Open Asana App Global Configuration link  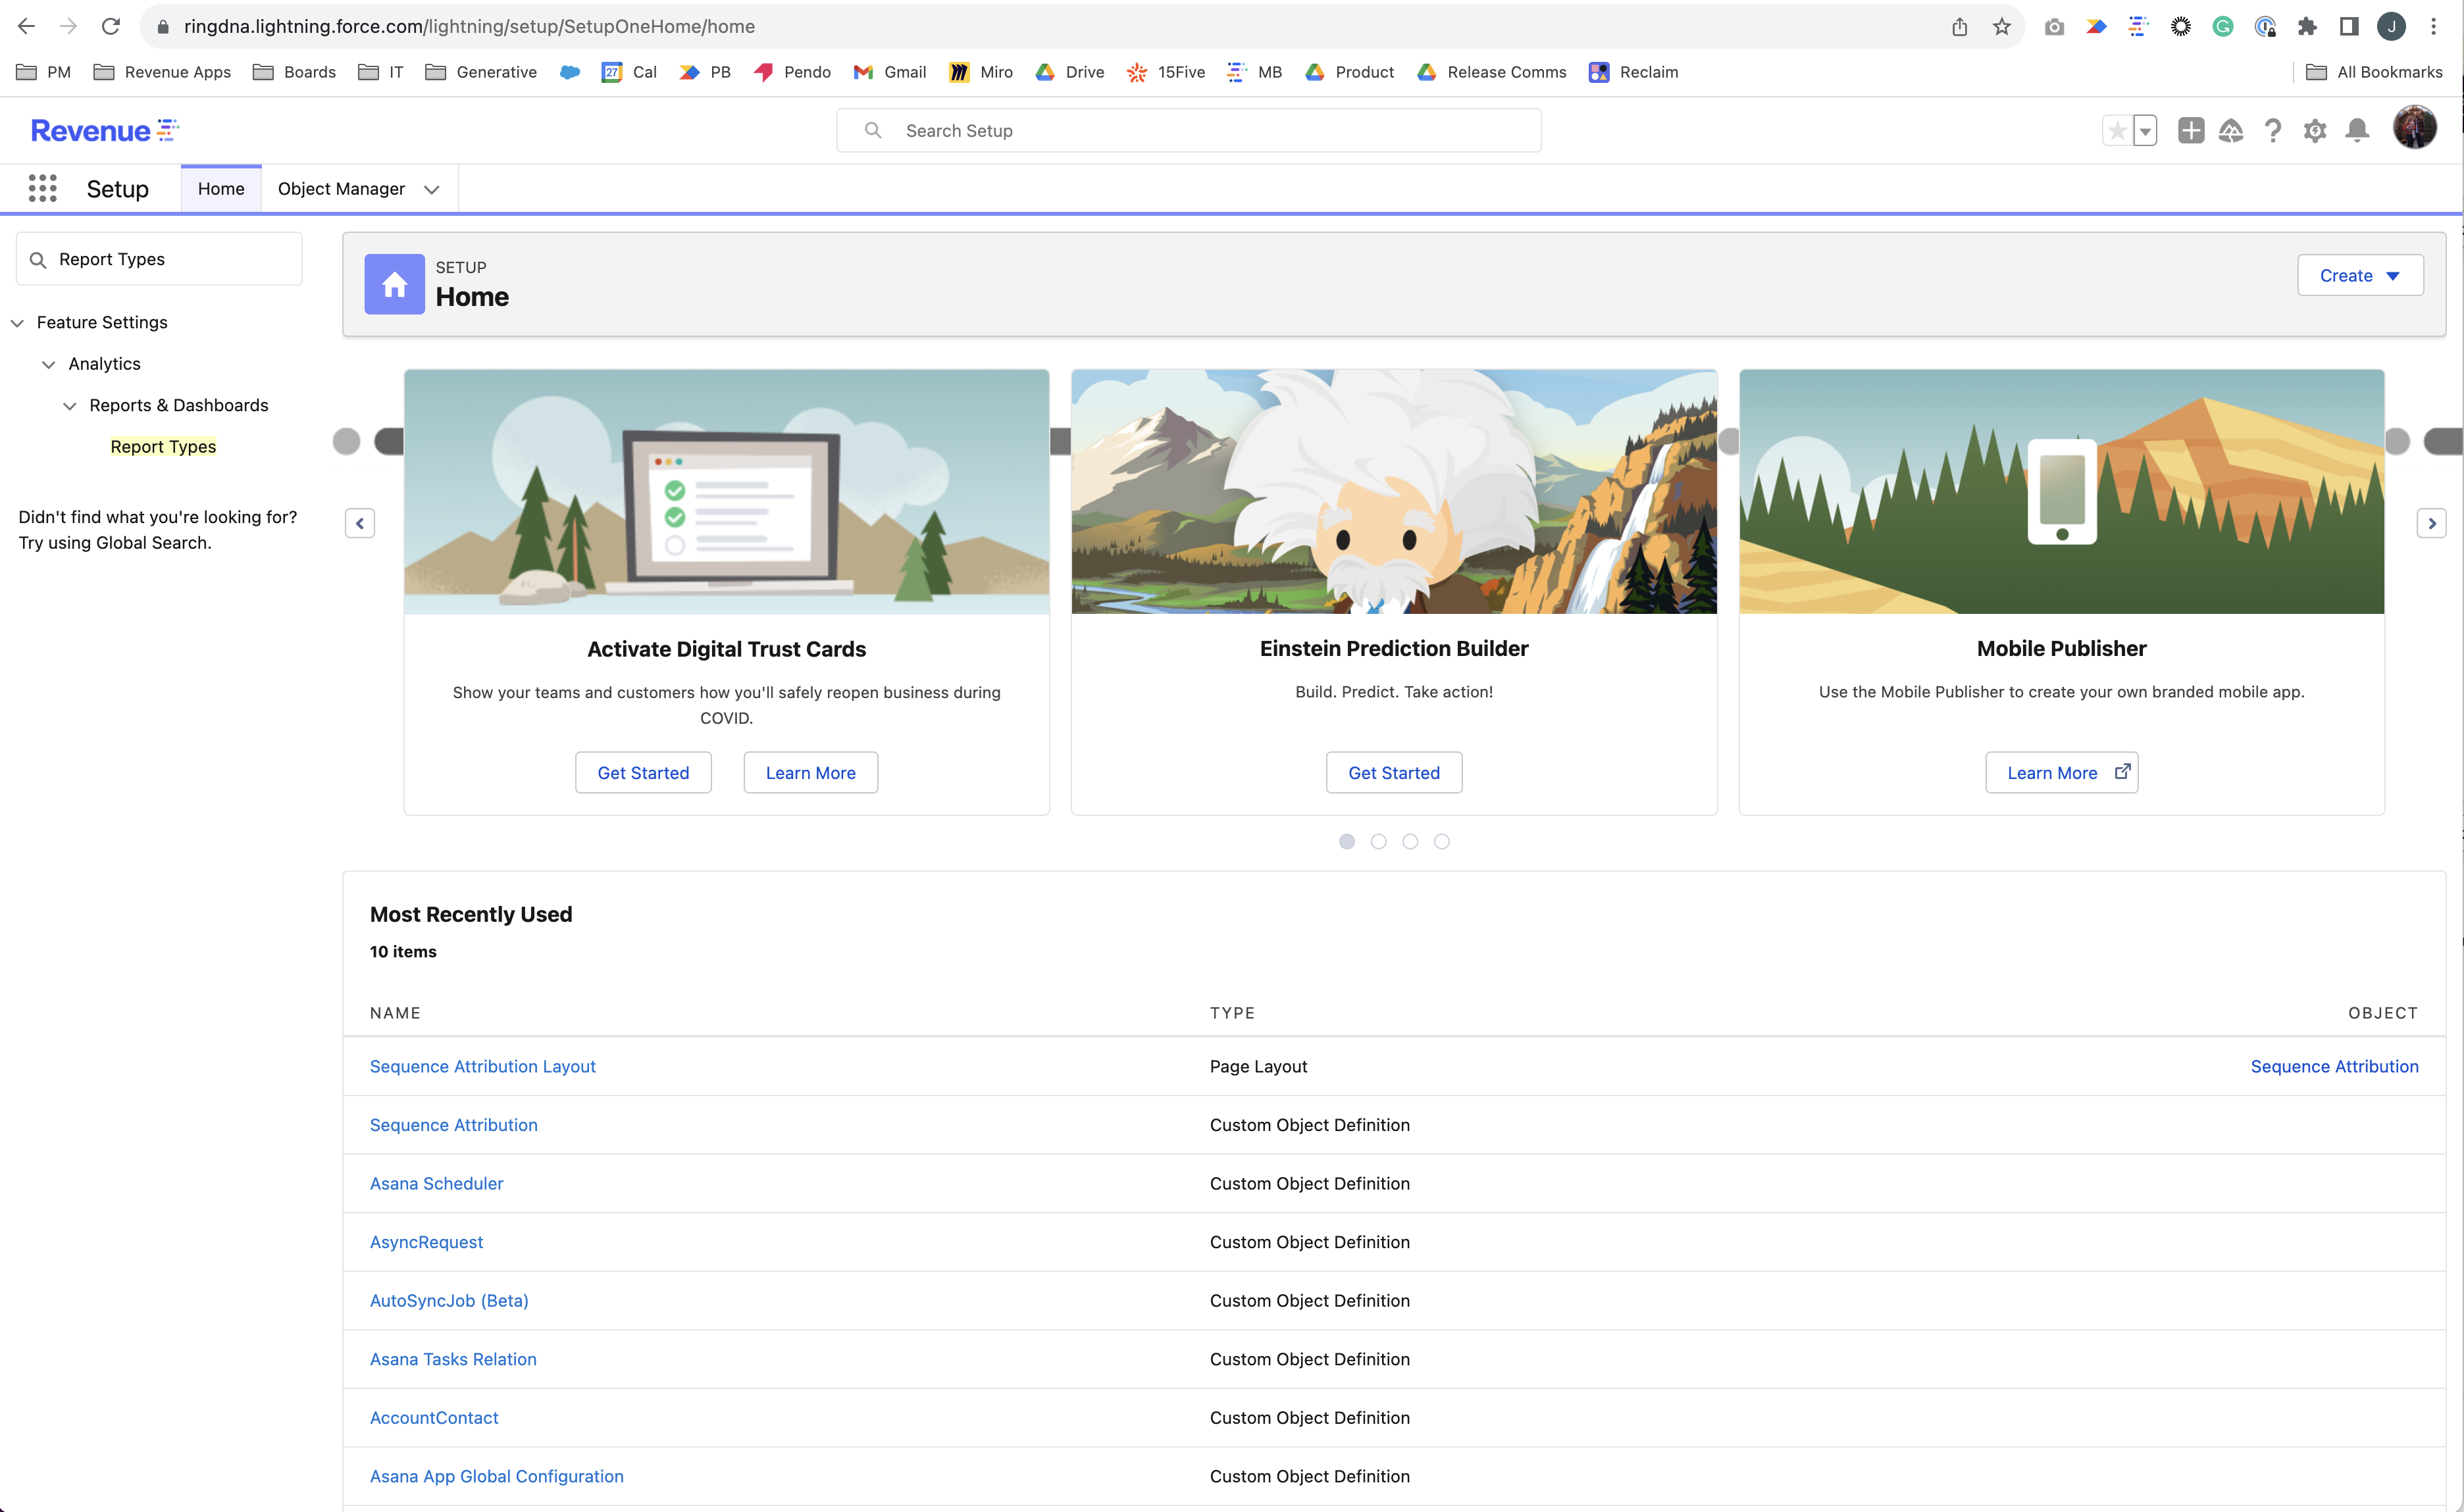(x=497, y=1477)
